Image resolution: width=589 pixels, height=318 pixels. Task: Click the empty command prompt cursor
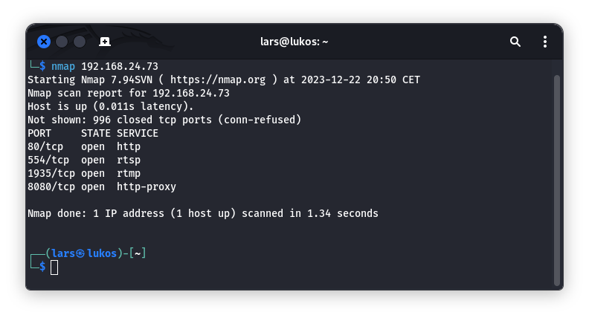pos(54,267)
